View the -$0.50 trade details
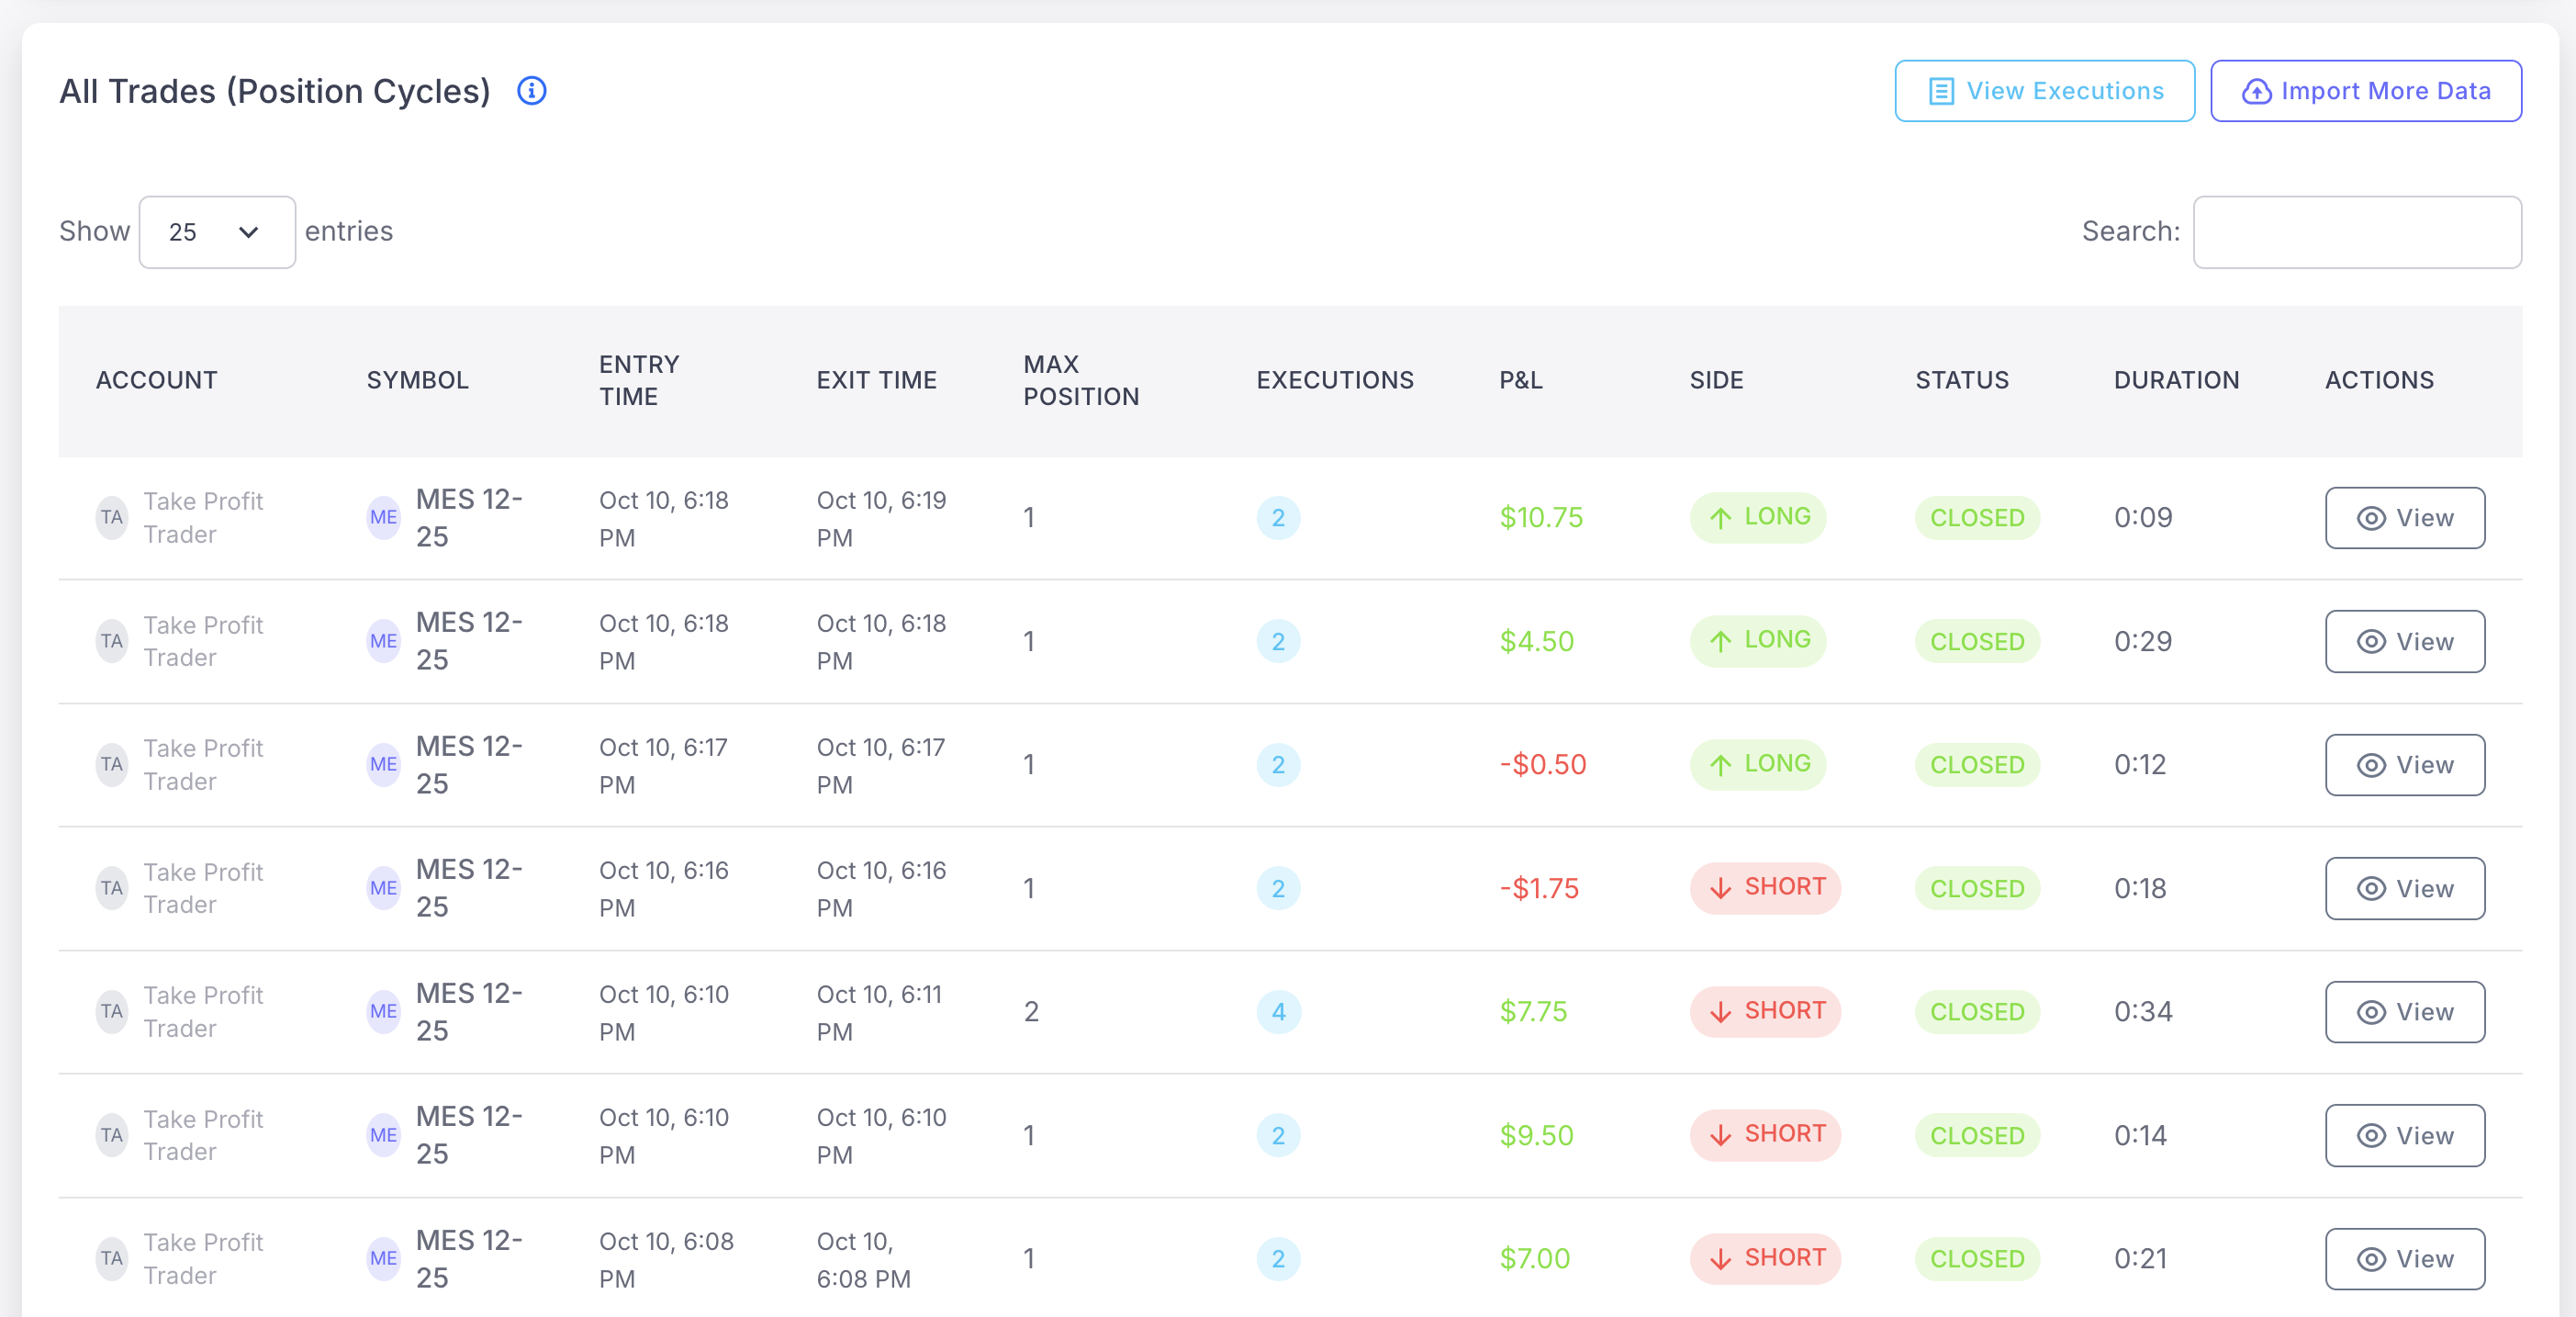 (x=2403, y=765)
